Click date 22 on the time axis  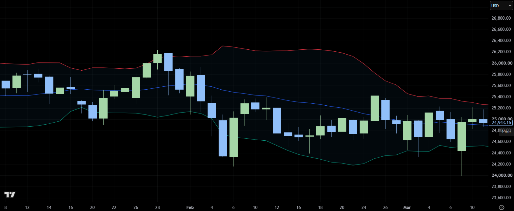click(114, 207)
